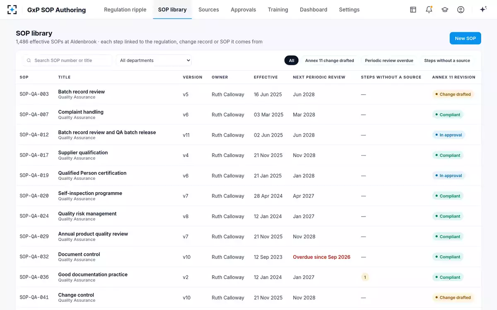Switch to the Approvals tab
497x310 pixels.
pyautogui.click(x=244, y=10)
